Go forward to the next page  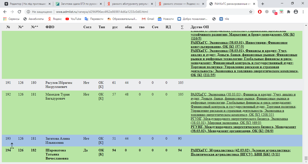[12, 12]
